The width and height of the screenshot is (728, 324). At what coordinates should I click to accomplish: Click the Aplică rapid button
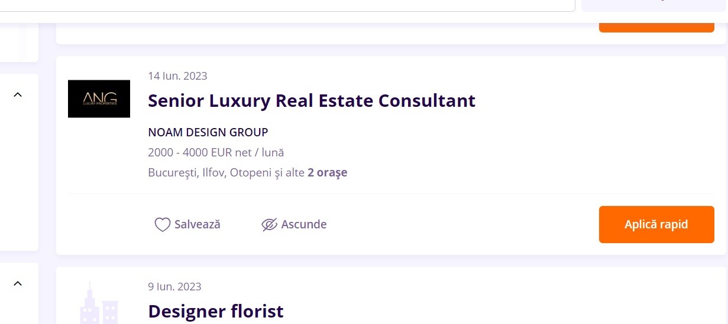[x=656, y=224]
